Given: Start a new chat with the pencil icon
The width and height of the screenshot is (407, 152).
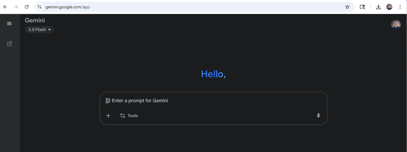Looking at the screenshot, I should 10,44.
